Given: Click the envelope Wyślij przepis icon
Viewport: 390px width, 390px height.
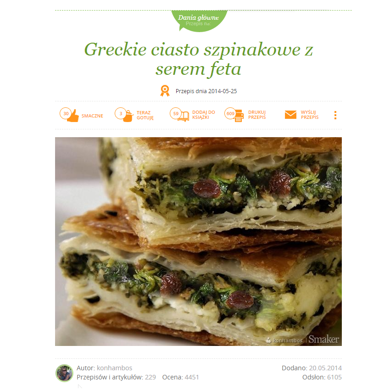Looking at the screenshot, I should 290,115.
